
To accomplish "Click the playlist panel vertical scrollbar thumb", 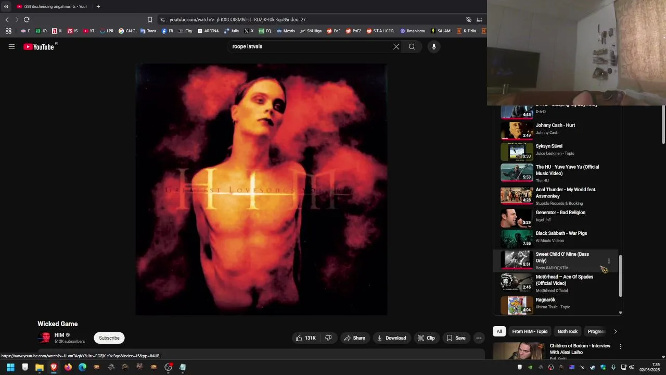I will [x=620, y=276].
